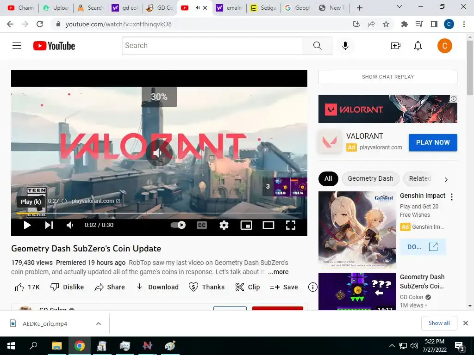Select the Geometry Dash filter chip
This screenshot has height=355, width=474.
point(371,178)
